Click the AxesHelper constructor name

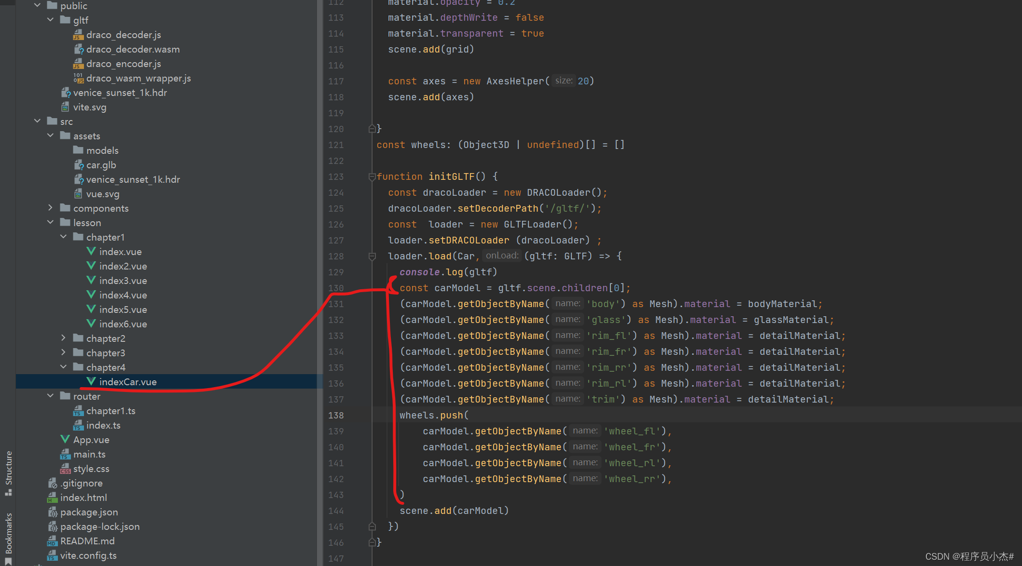click(515, 81)
